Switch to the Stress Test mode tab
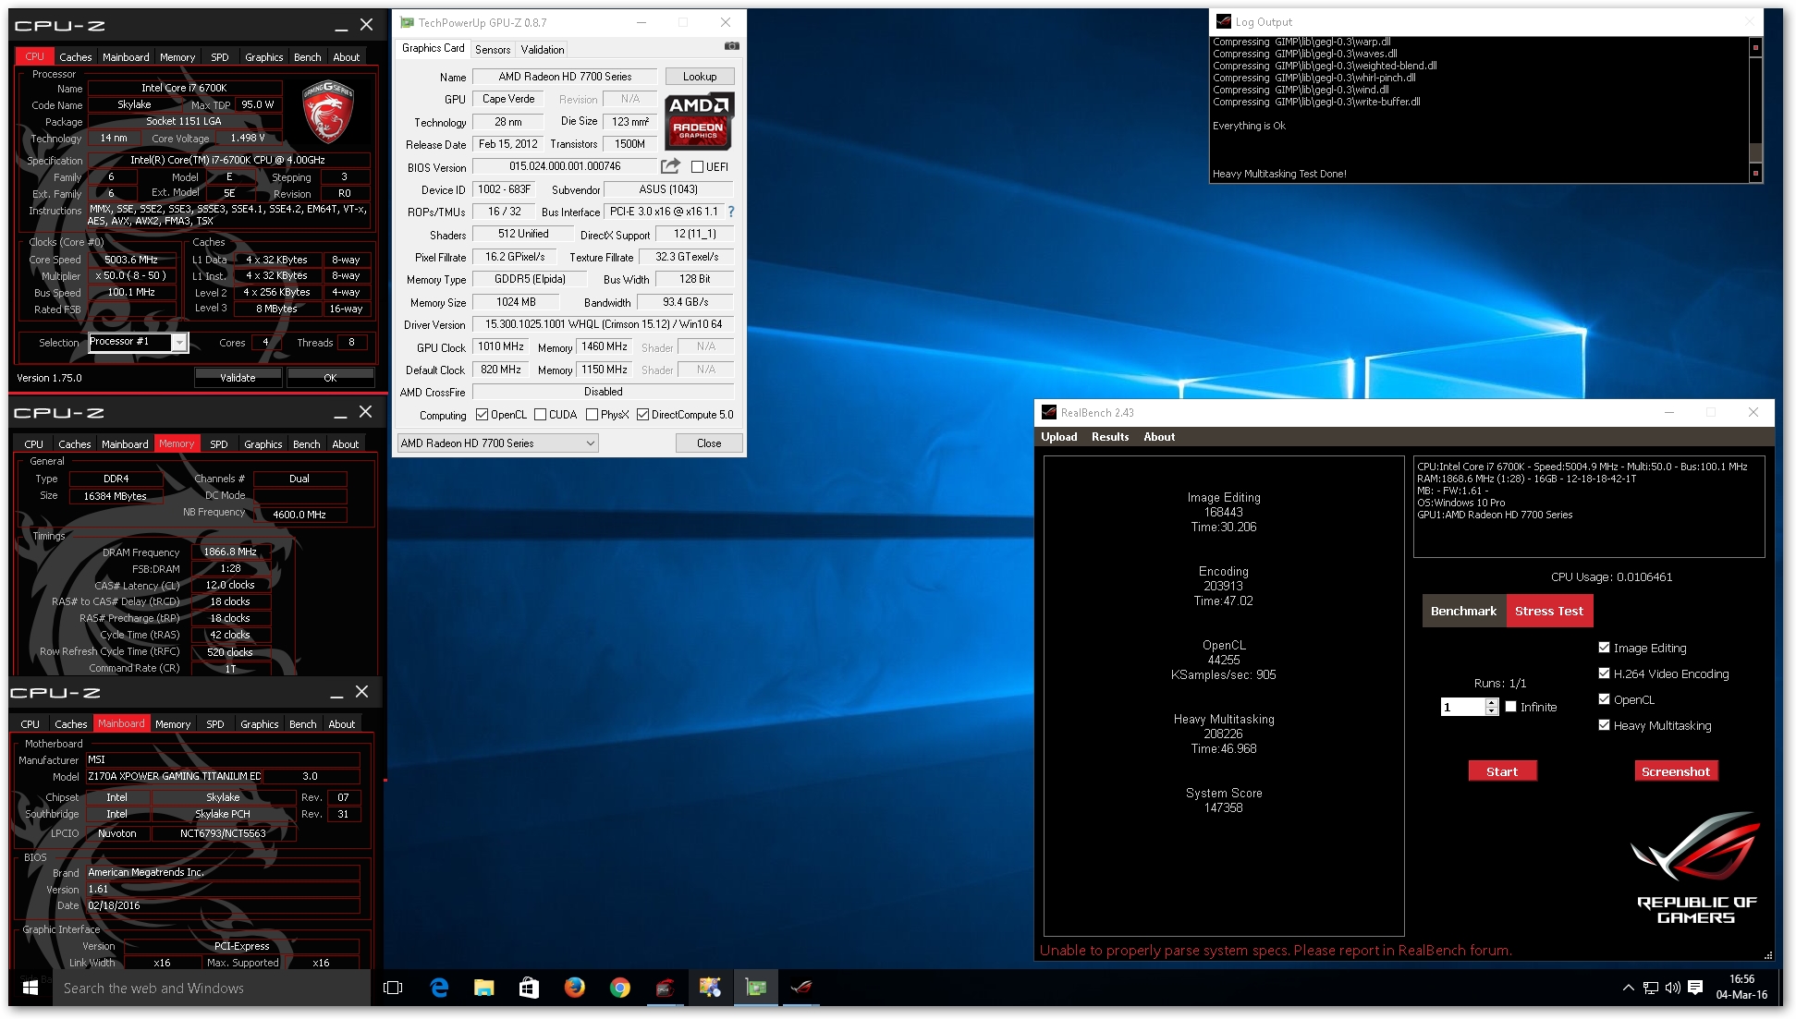 click(1549, 611)
